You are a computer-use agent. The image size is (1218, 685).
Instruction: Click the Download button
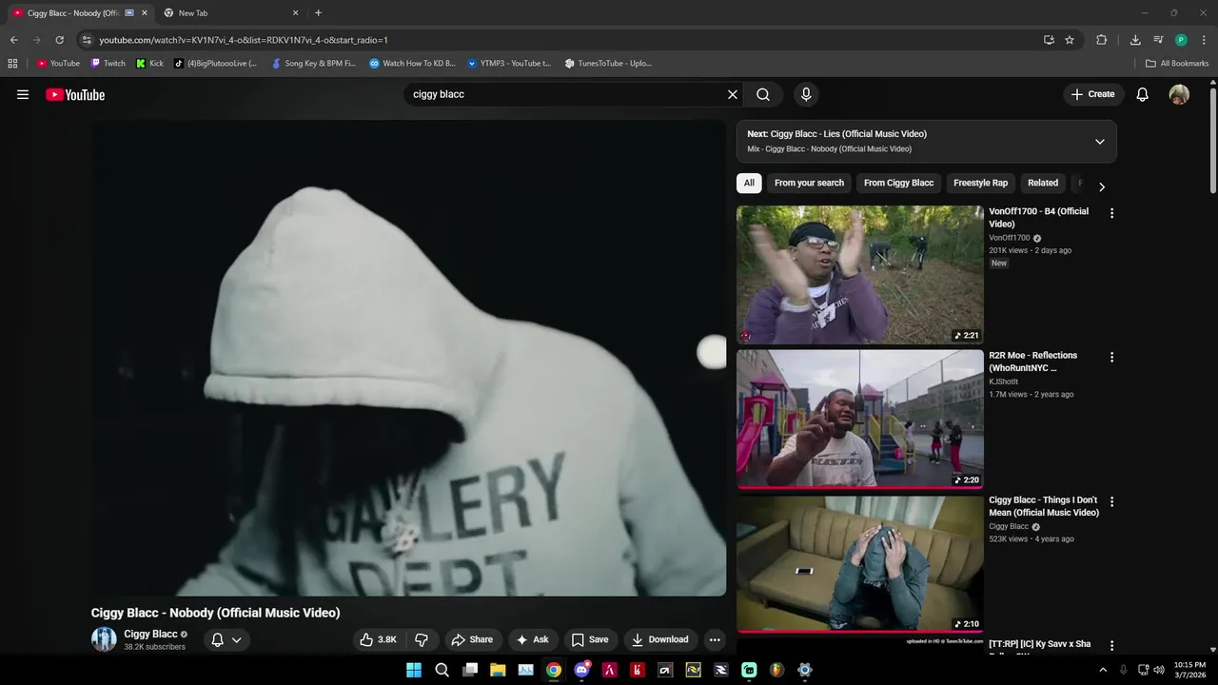coord(660,639)
